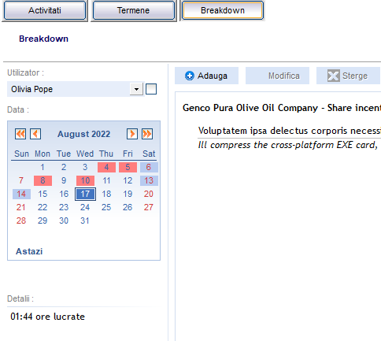381x341 pixels.
Task: Jump to next year with double-right arrow
Action: [147, 134]
